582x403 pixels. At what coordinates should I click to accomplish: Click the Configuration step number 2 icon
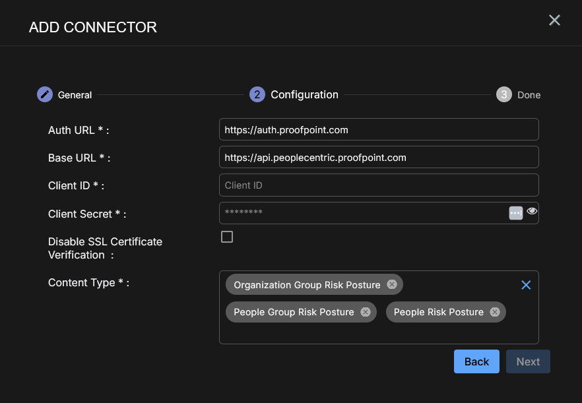click(257, 94)
